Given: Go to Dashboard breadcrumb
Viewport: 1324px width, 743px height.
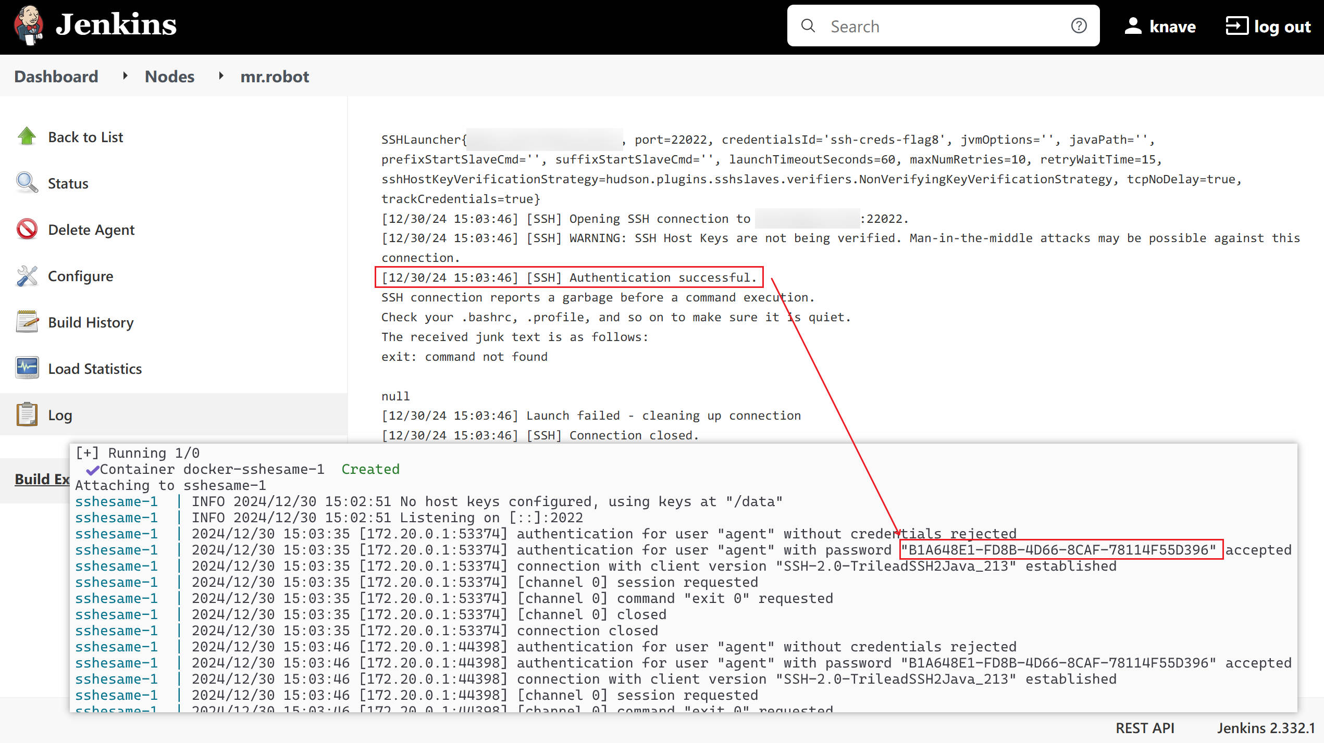Looking at the screenshot, I should point(56,77).
